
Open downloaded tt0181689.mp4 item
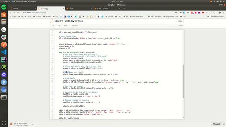(20, 124)
